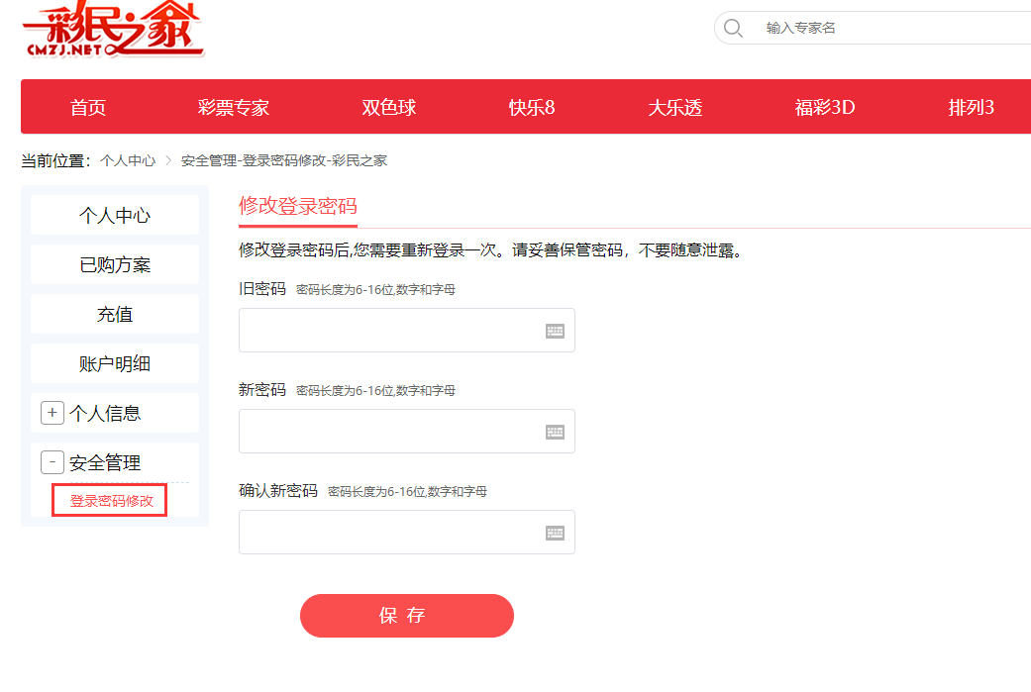This screenshot has height=692, width=1031.
Task: Click the 保存 save button
Action: coord(406,615)
